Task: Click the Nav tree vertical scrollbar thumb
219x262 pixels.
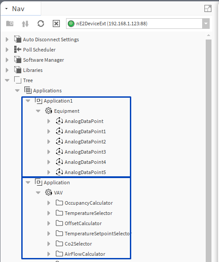Action: tap(208, 151)
